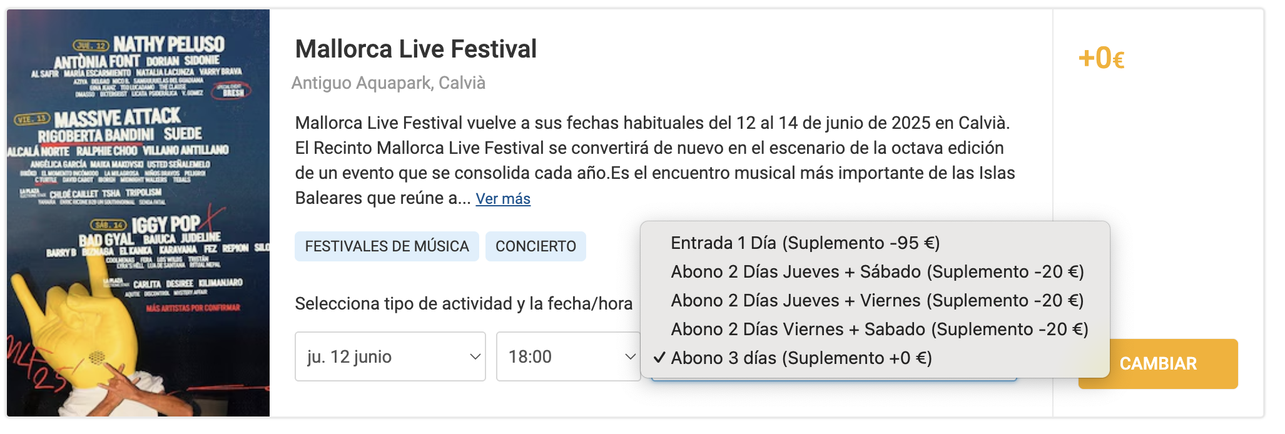The width and height of the screenshot is (1285, 434).
Task: Select Entrada 1 Día option
Action: [875, 243]
